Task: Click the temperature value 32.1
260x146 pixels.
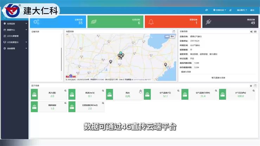Action: (165, 96)
